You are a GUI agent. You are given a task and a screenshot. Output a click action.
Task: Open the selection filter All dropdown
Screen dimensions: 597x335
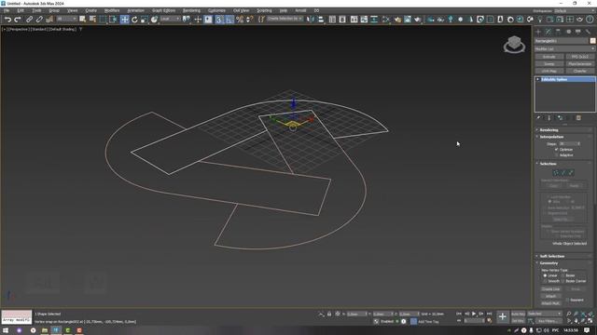(66, 19)
